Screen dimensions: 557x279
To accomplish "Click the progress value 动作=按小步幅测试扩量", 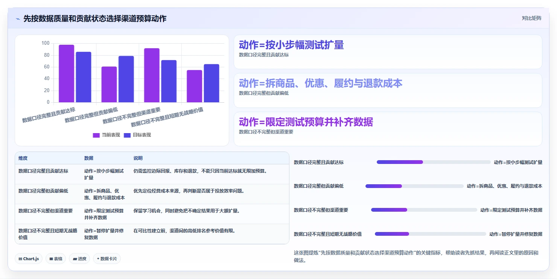I will click(x=518, y=162).
